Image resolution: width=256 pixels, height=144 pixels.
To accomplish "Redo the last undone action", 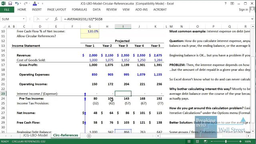I will point(26,3).
